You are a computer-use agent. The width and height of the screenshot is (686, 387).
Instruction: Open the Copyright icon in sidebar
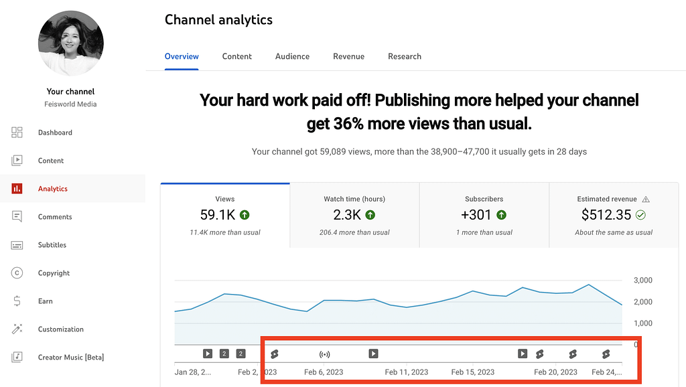click(x=17, y=273)
